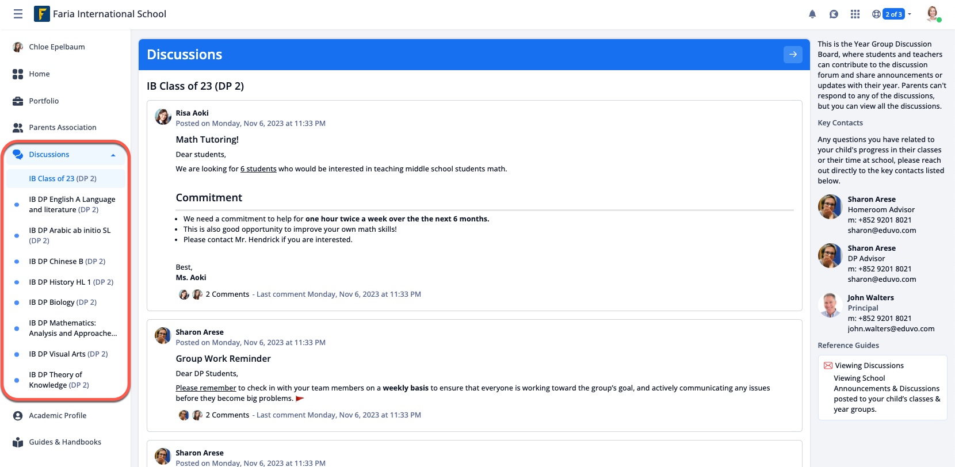Open the Viewing Discussions reference guide

coord(869,366)
